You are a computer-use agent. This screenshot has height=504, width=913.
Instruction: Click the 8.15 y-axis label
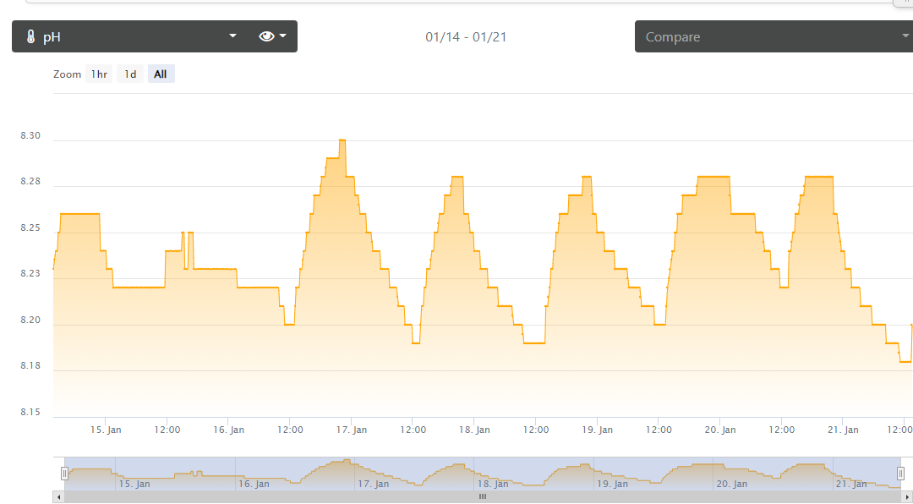[31, 413]
